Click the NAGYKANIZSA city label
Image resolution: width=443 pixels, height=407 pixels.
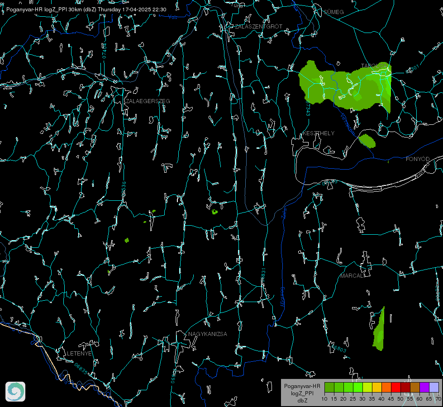point(208,334)
